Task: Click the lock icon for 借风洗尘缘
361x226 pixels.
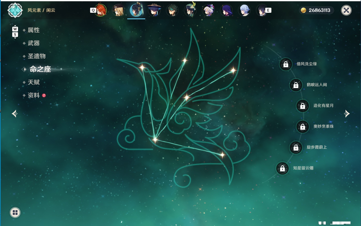Action: pyautogui.click(x=286, y=64)
